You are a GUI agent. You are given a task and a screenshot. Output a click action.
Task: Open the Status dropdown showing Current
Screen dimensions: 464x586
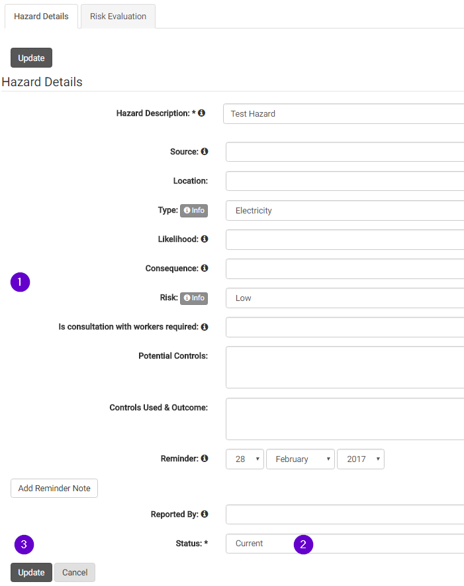345,544
